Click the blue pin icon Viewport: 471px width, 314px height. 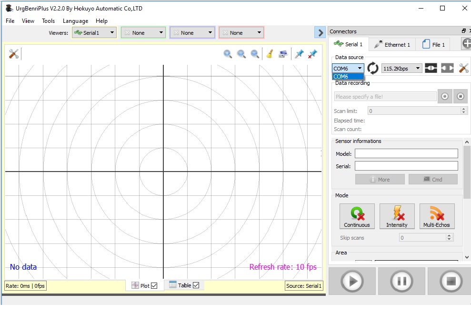tap(299, 54)
